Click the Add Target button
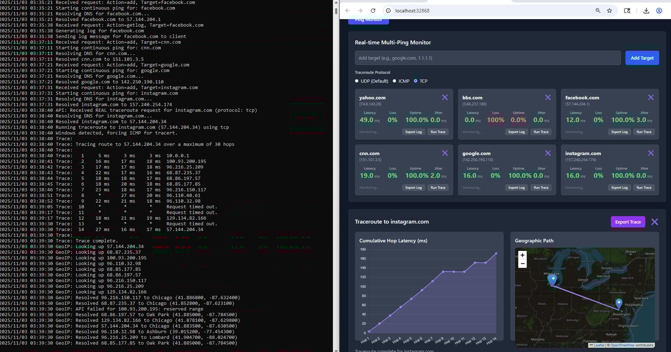Image resolution: width=671 pixels, height=352 pixels. click(x=642, y=58)
